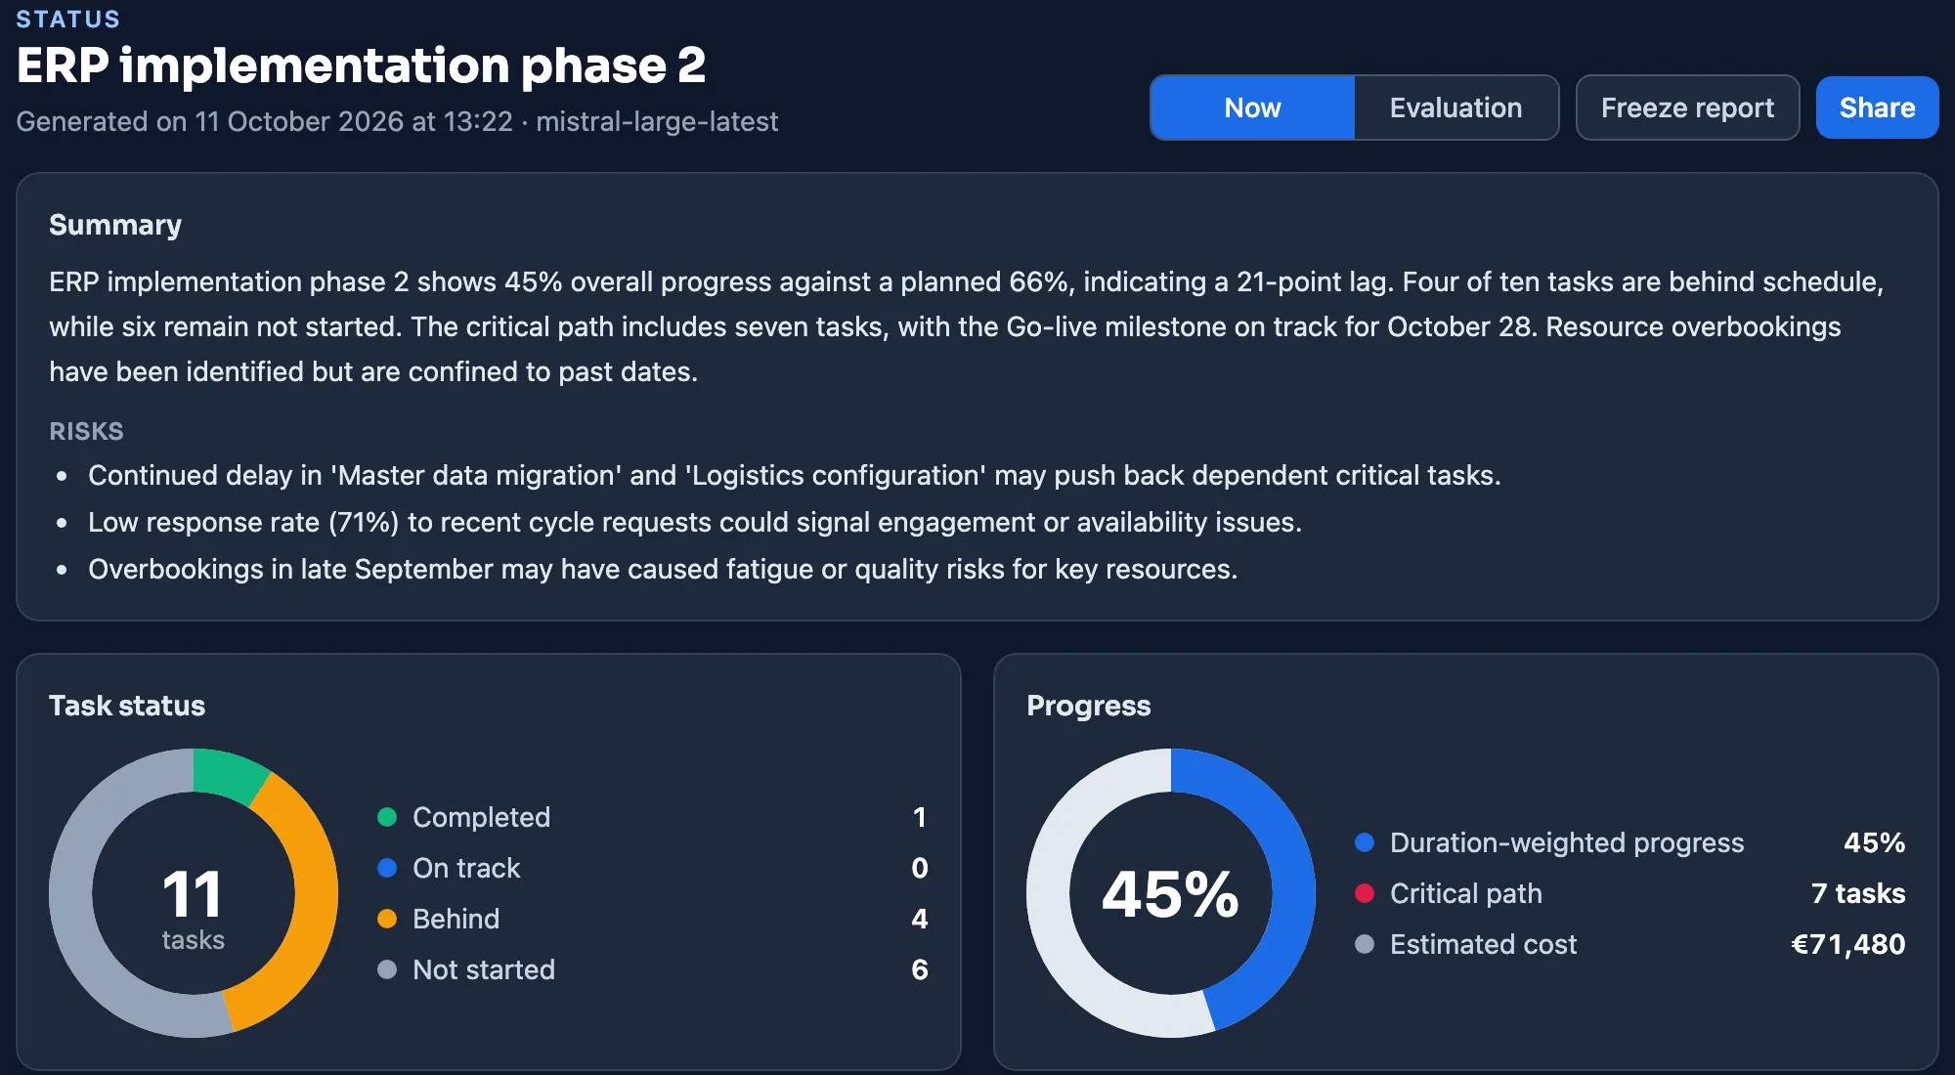
Task: Switch to the Now view tab
Action: (1252, 107)
